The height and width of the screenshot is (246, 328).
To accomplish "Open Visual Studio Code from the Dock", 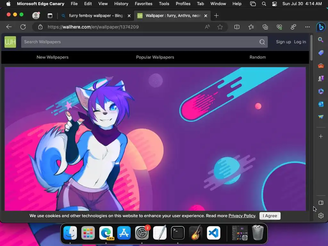I will pyautogui.click(x=214, y=233).
